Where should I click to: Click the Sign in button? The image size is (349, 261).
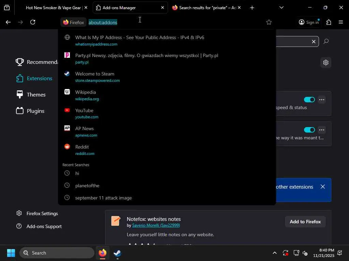point(309,22)
